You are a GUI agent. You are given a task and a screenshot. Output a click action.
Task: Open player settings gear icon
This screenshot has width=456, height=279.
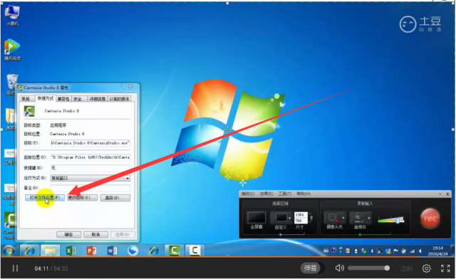click(x=426, y=268)
